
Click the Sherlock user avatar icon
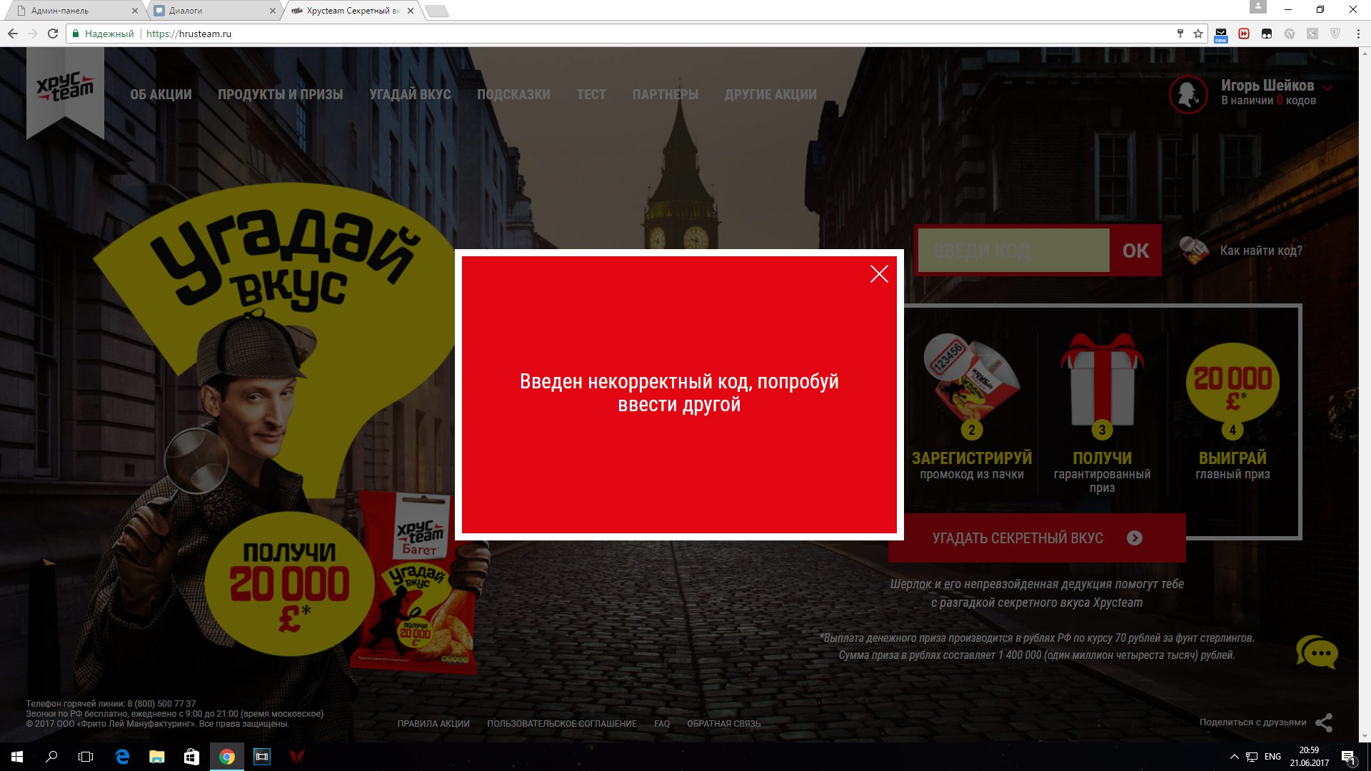tap(1188, 94)
